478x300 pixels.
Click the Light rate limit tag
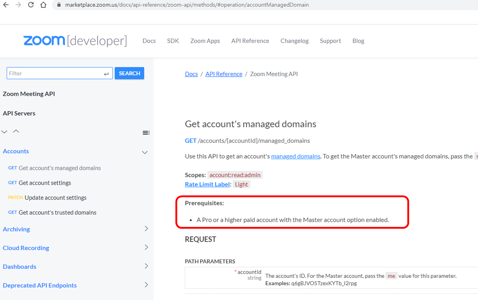pyautogui.click(x=241, y=185)
